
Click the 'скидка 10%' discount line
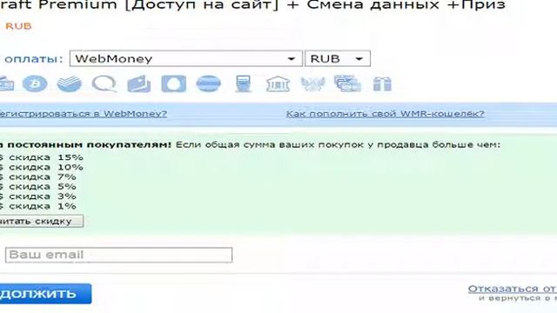pyautogui.click(x=42, y=167)
